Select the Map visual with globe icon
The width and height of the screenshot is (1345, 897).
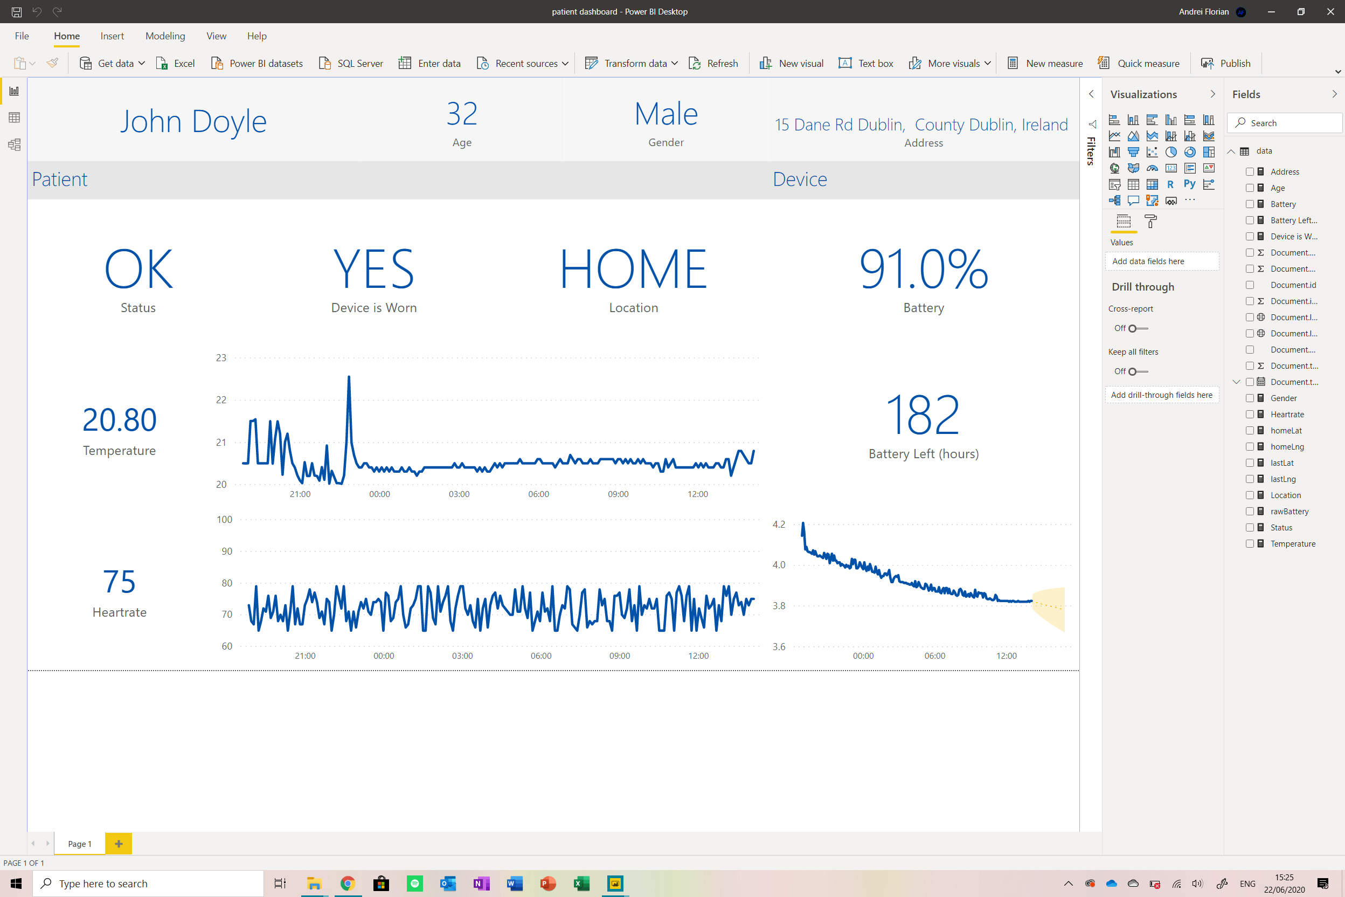tap(1114, 169)
